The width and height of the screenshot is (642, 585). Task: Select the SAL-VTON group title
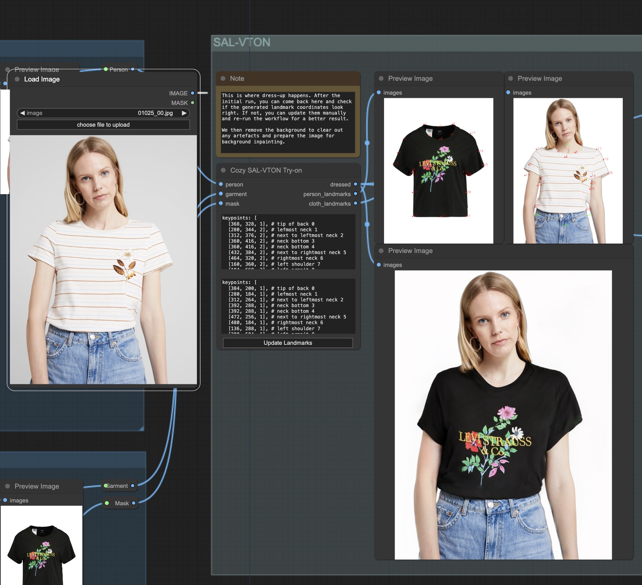[242, 42]
